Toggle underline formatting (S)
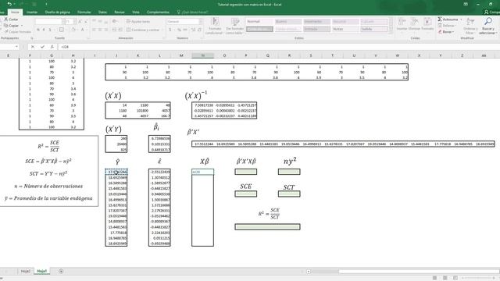Image resolution: width=500 pixels, height=281 pixels. [50, 30]
